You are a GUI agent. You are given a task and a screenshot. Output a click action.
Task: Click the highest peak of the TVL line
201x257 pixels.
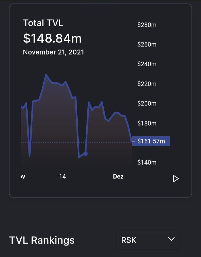(46, 75)
